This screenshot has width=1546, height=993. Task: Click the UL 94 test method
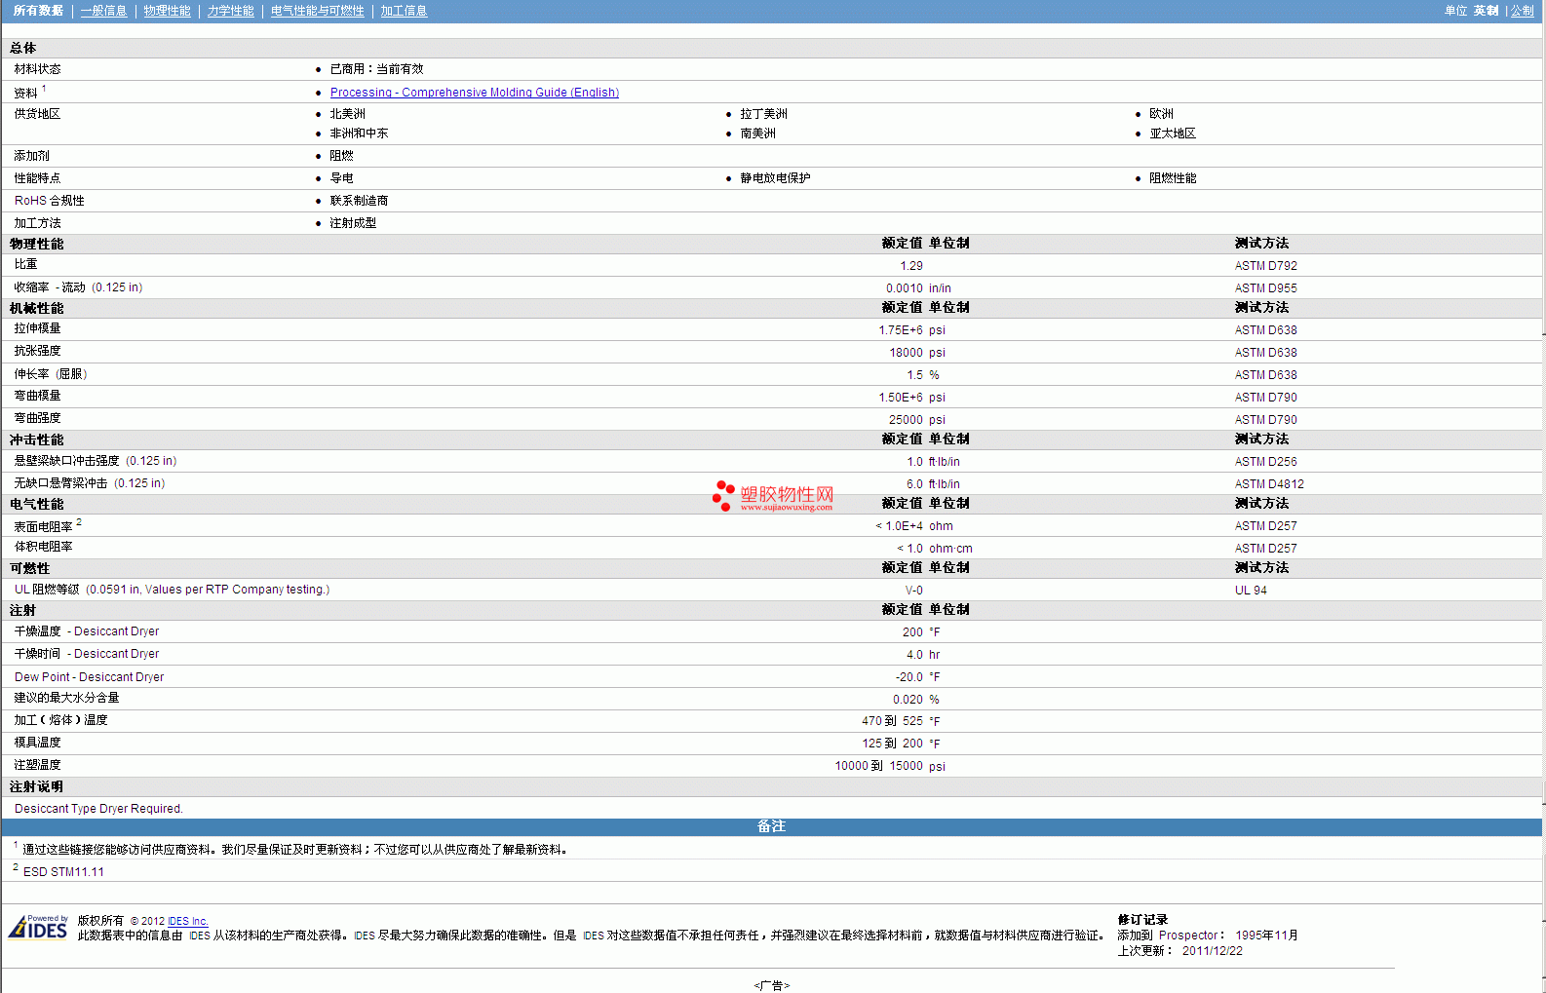(x=1251, y=591)
